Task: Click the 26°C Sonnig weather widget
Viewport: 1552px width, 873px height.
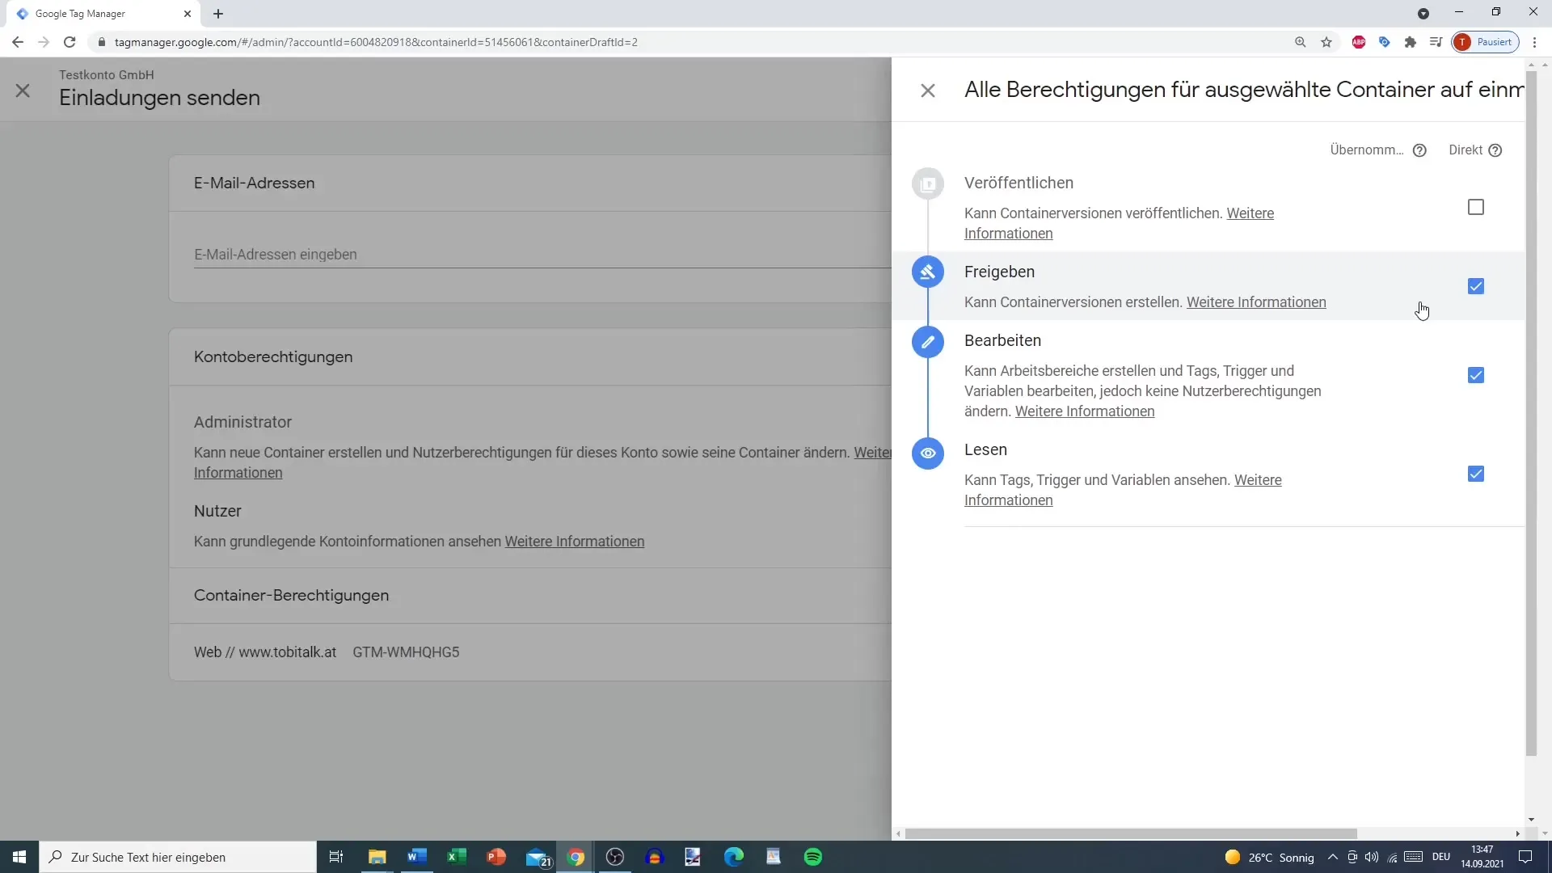Action: coord(1269,857)
